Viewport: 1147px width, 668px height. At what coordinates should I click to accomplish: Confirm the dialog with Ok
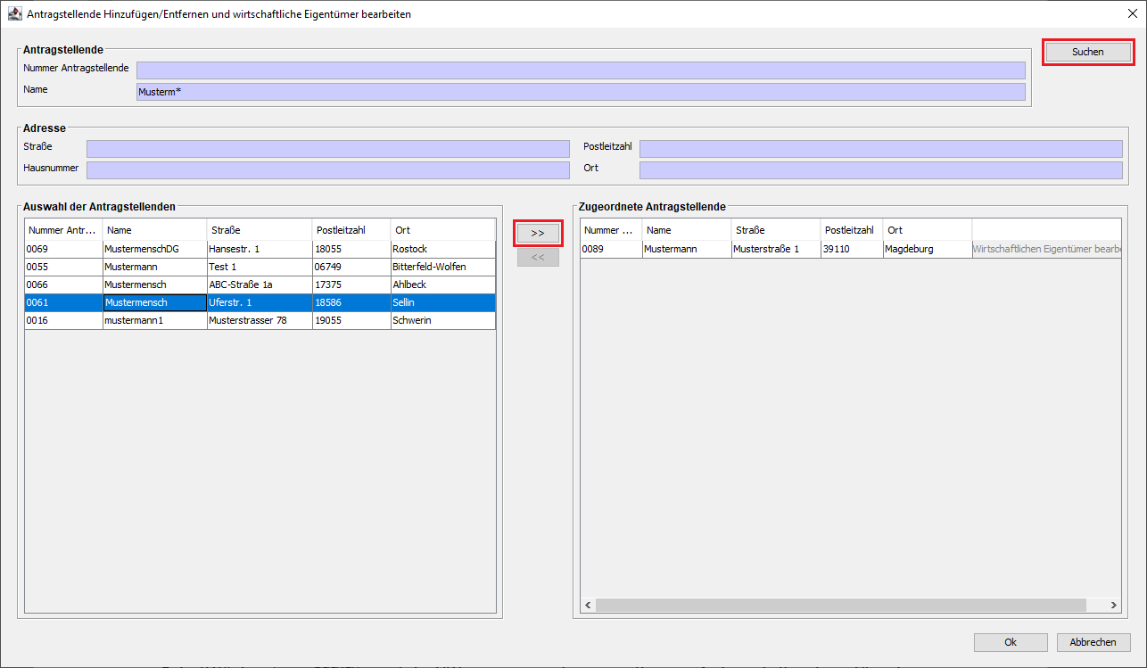(1011, 642)
